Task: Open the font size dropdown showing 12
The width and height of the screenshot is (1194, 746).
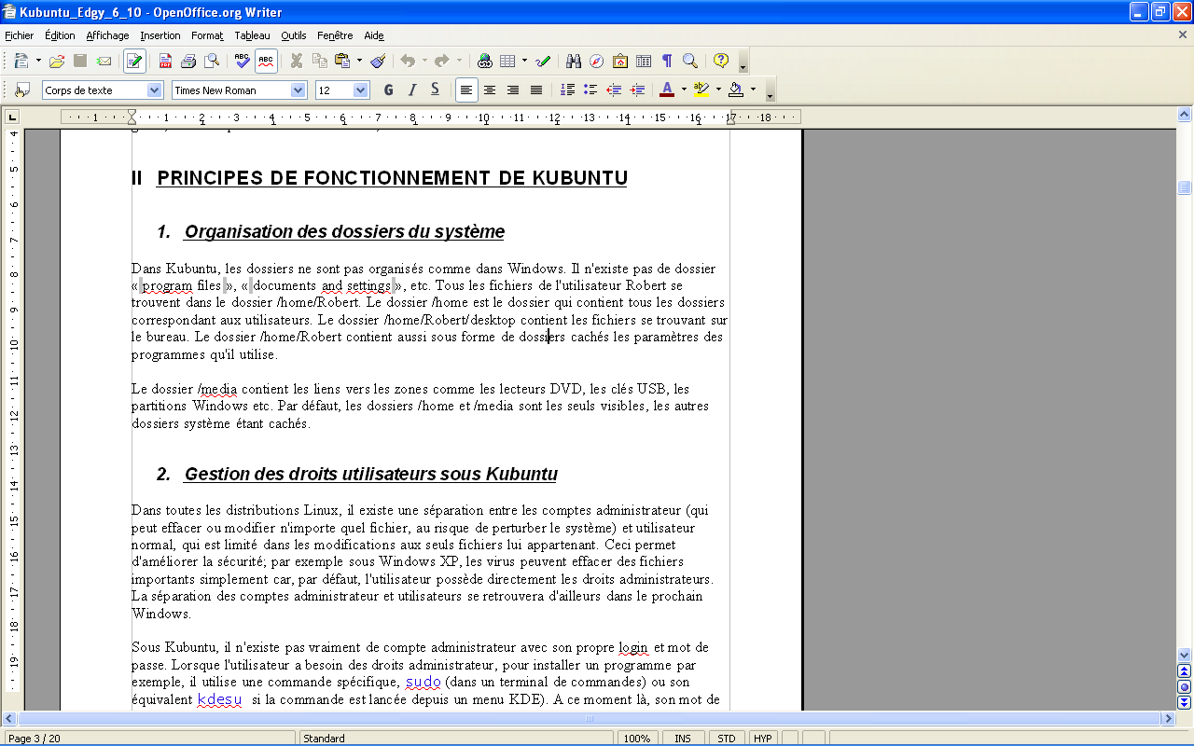Action: [362, 90]
